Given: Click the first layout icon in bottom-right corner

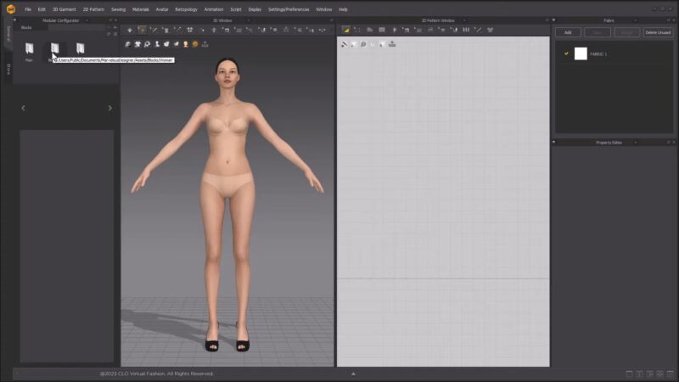Looking at the screenshot, I should 629,374.
